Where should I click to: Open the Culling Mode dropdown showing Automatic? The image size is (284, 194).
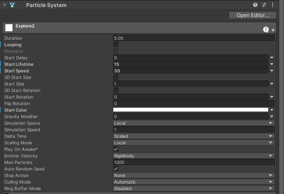pos(194,182)
